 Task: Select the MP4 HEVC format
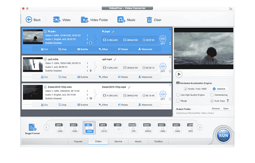pyautogui.click(x=104, y=128)
